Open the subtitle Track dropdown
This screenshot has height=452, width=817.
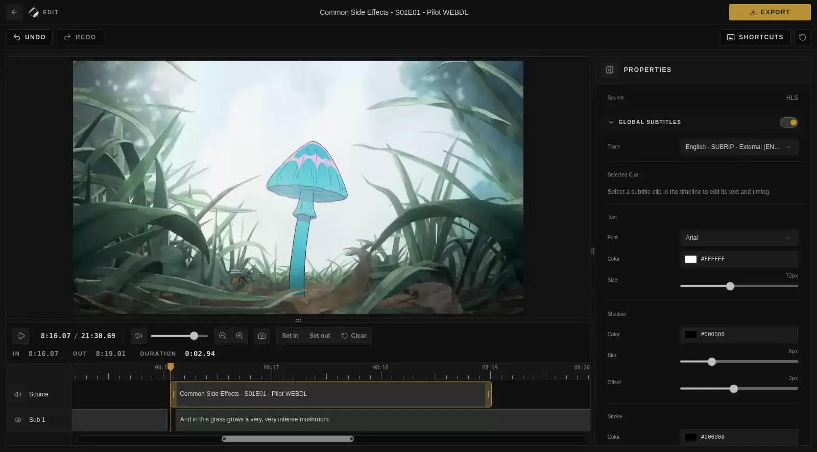tap(739, 147)
